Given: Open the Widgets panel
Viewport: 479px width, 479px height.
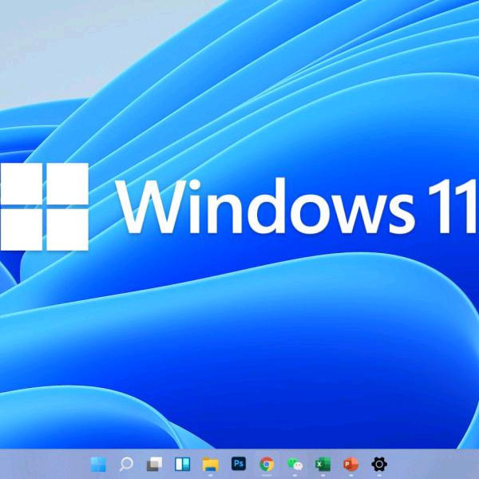Looking at the screenshot, I should tap(182, 464).
